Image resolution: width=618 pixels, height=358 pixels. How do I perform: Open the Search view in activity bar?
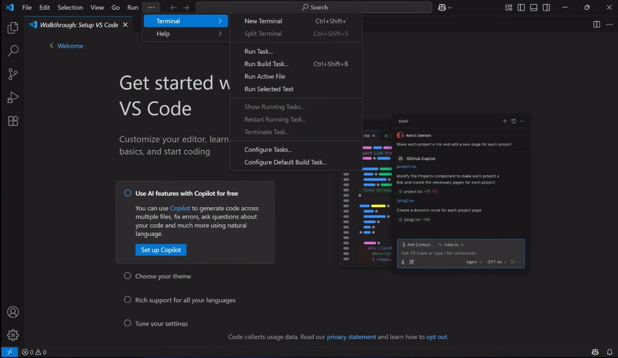pyautogui.click(x=13, y=50)
